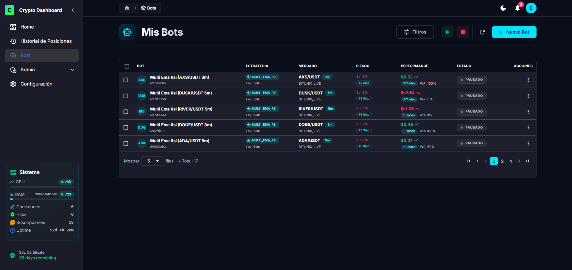Image resolution: width=572 pixels, height=270 pixels.
Task: Go to page 3 of bots
Action: 502,161
